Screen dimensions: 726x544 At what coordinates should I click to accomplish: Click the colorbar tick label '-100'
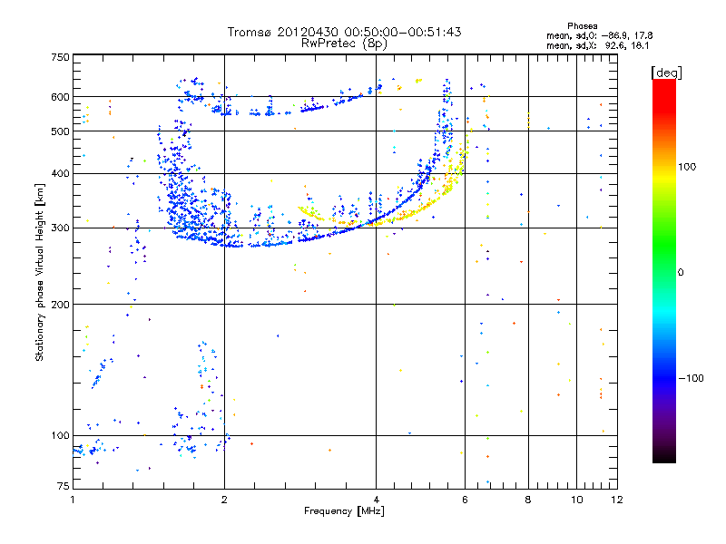pos(691,378)
